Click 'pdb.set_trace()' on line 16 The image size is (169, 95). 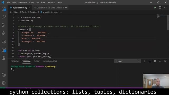(x=42, y=57)
